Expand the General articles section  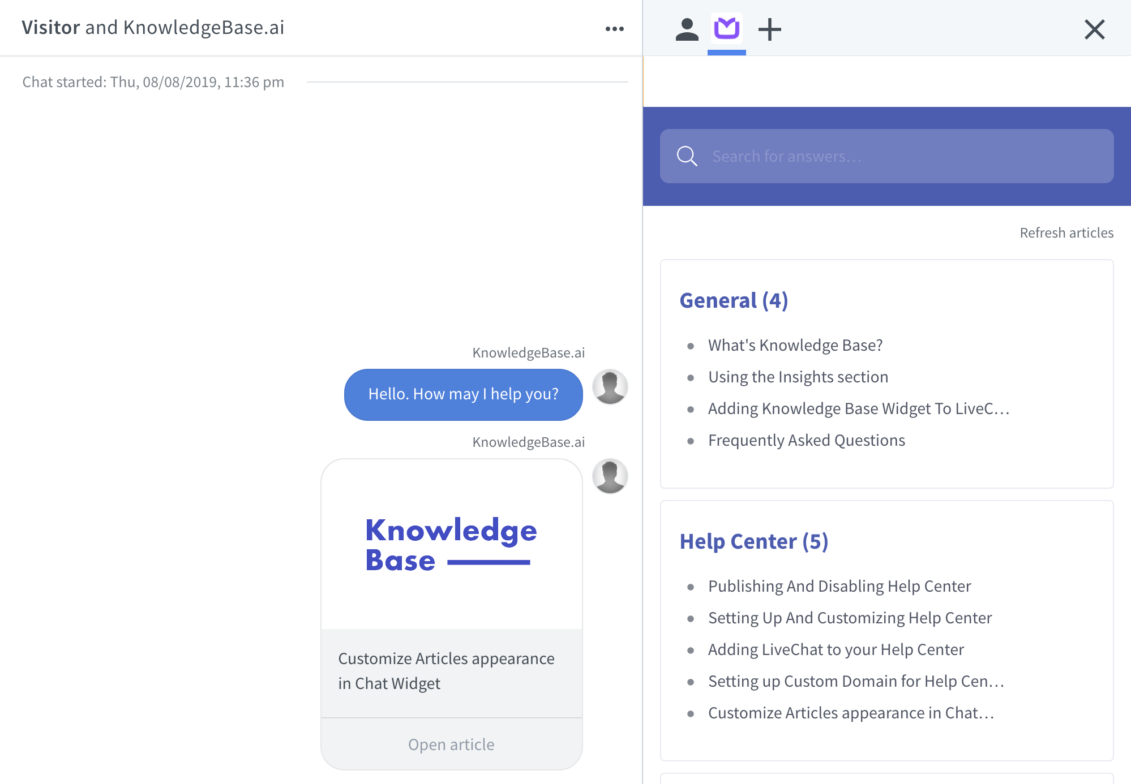[732, 299]
